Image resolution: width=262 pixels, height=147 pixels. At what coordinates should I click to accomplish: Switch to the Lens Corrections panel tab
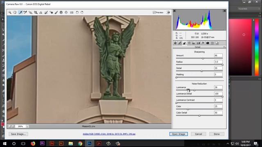pyautogui.click(x=198, y=43)
